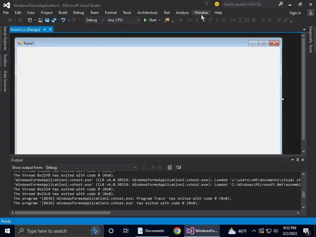Open the Team menu
The image size is (316, 237).
pos(94,12)
